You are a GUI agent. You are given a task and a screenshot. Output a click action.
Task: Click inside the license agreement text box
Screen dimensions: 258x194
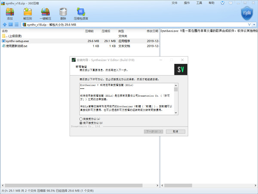pos(127,99)
